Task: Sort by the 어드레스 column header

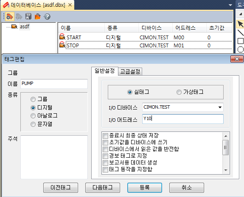Action: point(189,28)
